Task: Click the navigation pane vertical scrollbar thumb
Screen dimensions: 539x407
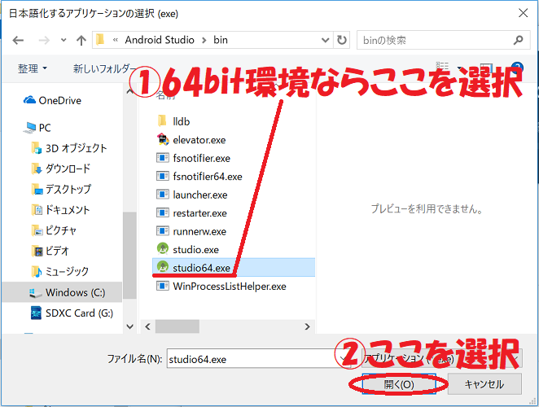Action: (129, 256)
